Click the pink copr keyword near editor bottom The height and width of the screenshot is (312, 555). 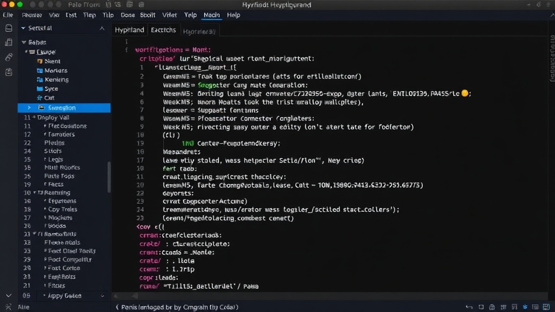(x=146, y=278)
